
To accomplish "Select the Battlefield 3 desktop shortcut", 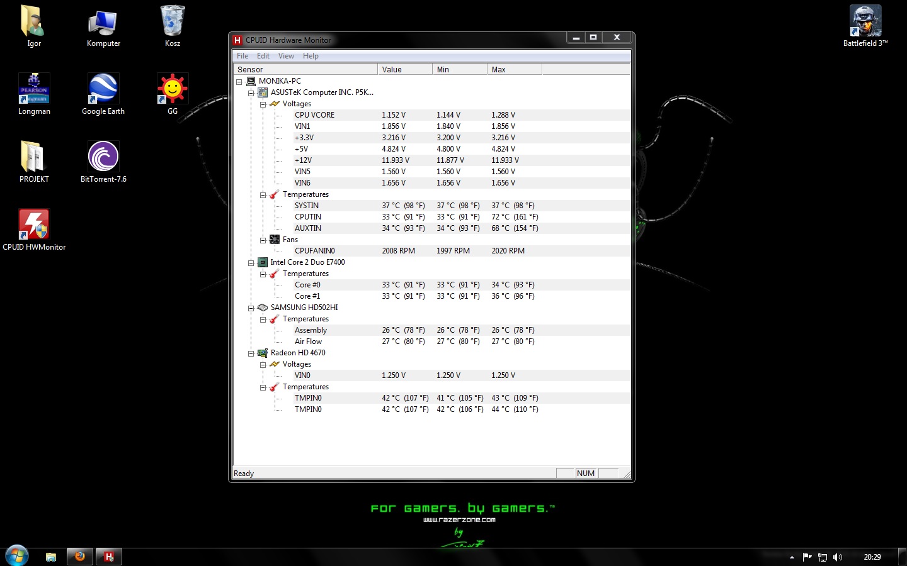I will click(x=865, y=26).
